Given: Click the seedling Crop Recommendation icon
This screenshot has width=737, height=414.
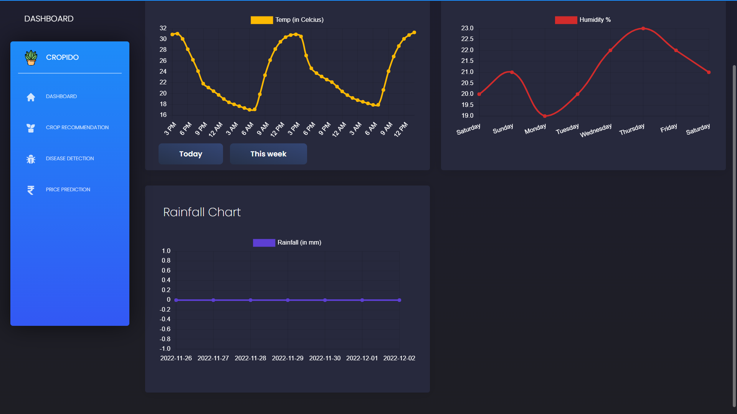Looking at the screenshot, I should (x=31, y=128).
